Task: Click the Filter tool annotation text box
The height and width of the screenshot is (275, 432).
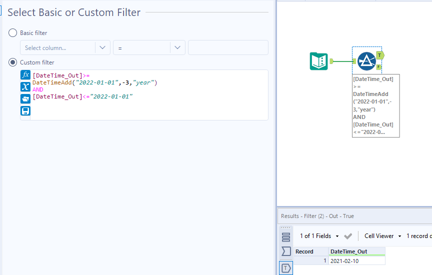Action: pos(376,105)
